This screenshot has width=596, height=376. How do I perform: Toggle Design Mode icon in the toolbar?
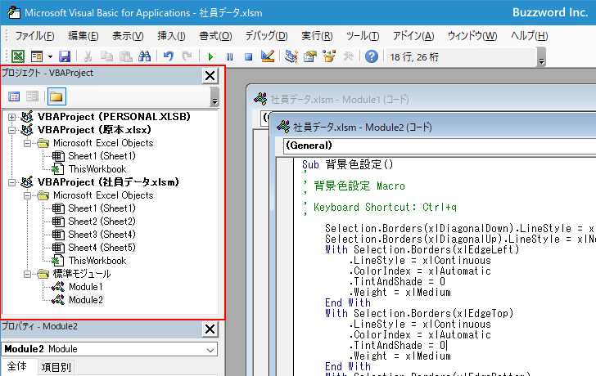click(268, 56)
